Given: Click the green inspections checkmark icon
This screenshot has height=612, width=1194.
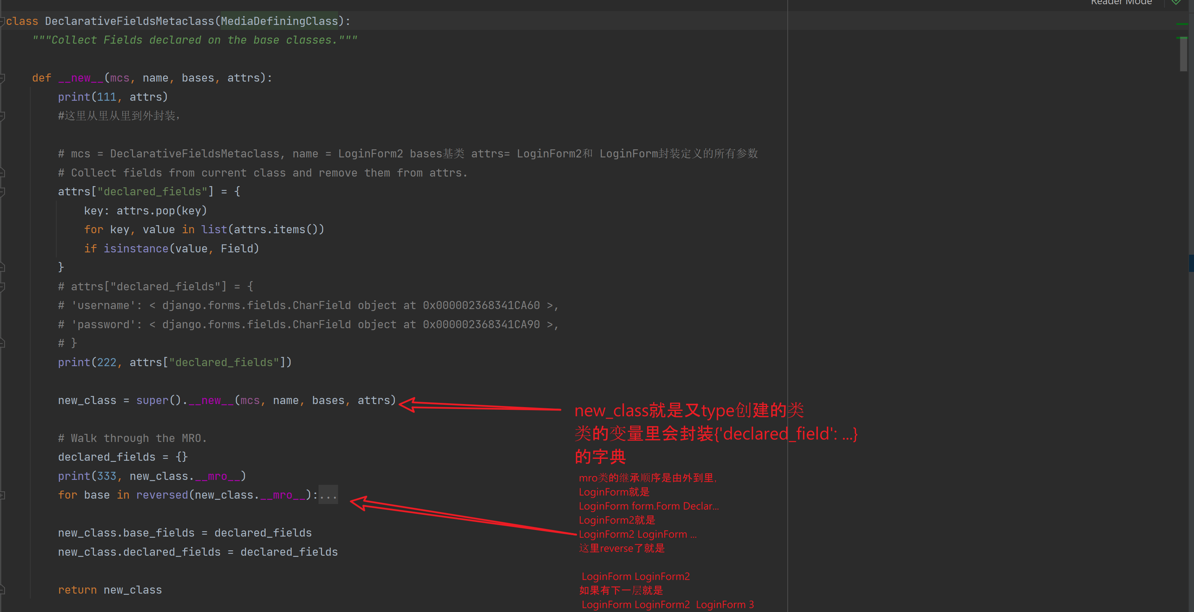Looking at the screenshot, I should [x=1176, y=2].
